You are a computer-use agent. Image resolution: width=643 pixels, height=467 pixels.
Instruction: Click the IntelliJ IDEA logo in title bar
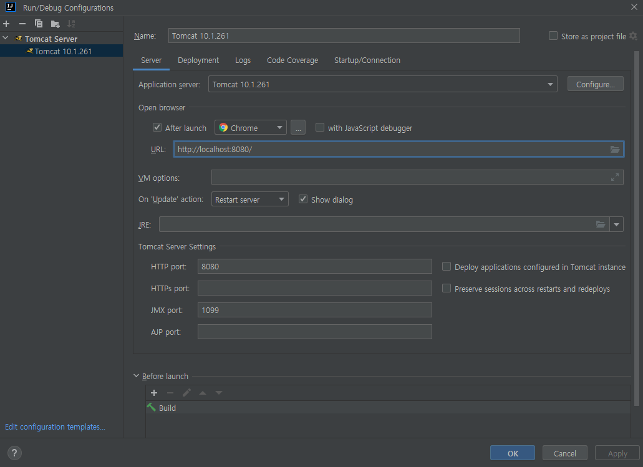(10, 7)
